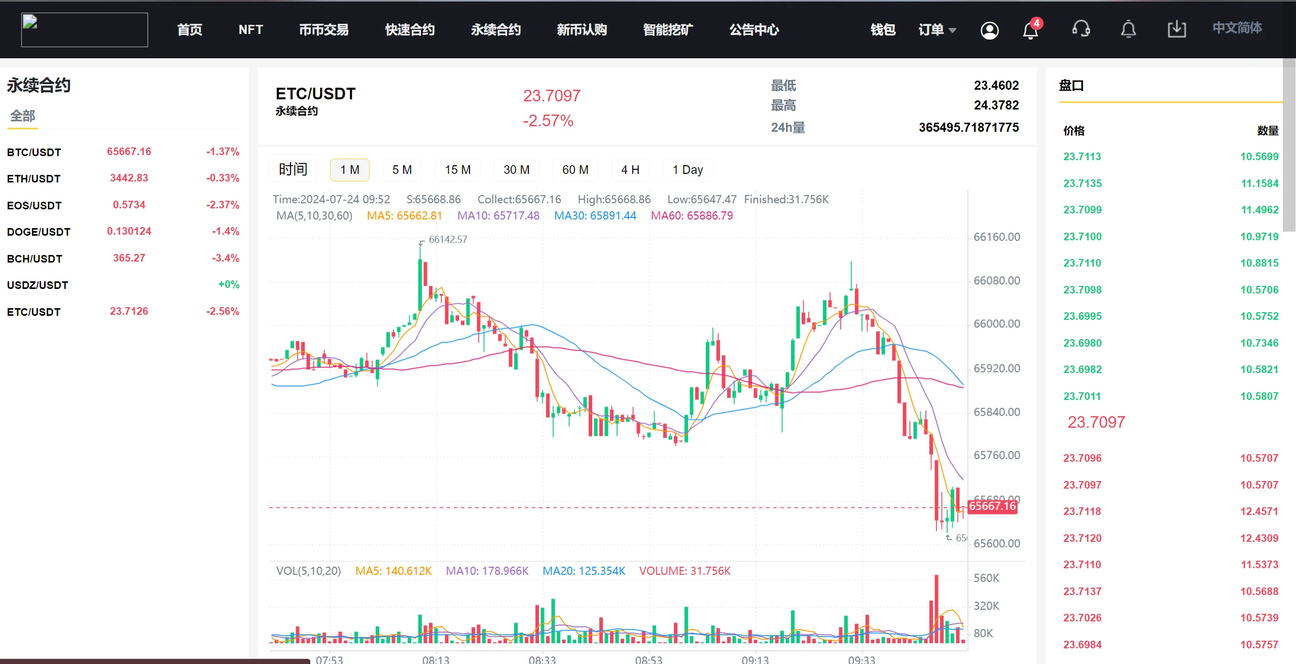Open 快速合约 in navigation
This screenshot has width=1296, height=664.
(410, 30)
